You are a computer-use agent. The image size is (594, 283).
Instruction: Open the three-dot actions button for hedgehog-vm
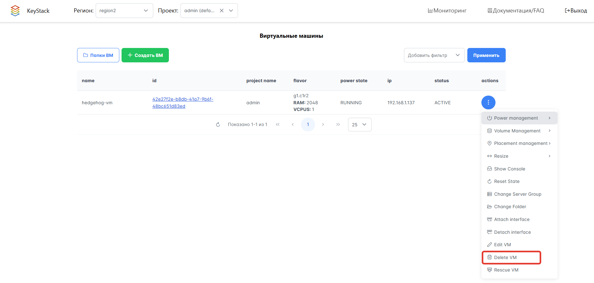pos(488,103)
